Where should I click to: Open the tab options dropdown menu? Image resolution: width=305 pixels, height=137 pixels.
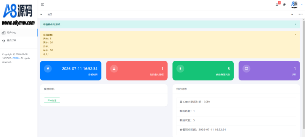(300, 14)
